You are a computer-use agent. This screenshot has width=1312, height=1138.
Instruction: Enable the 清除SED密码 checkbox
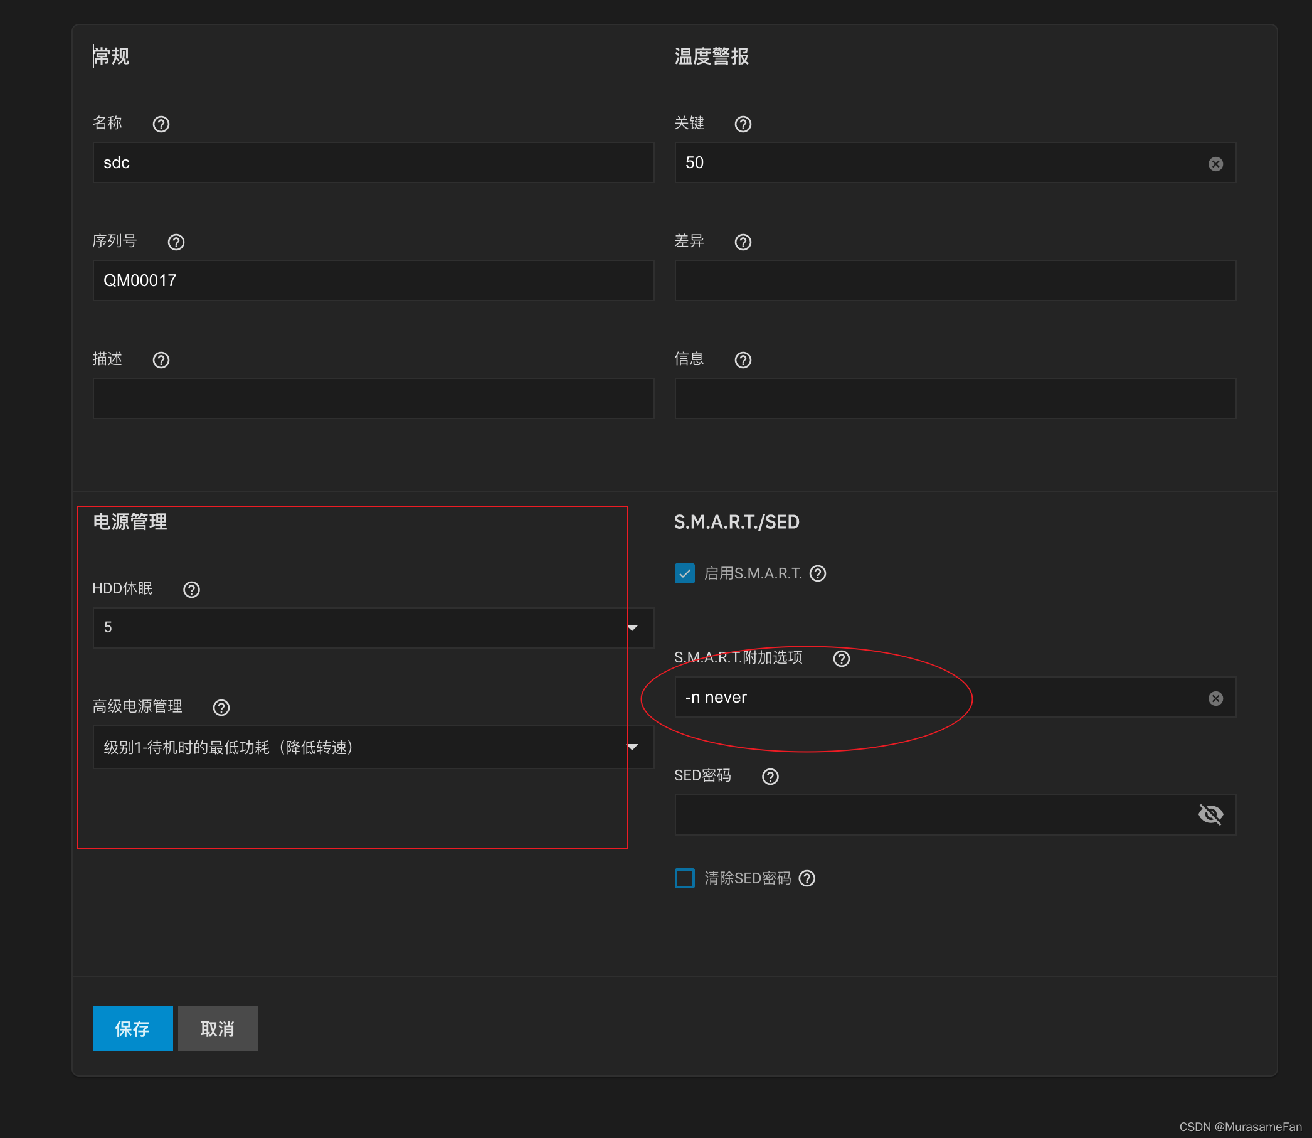click(x=684, y=878)
